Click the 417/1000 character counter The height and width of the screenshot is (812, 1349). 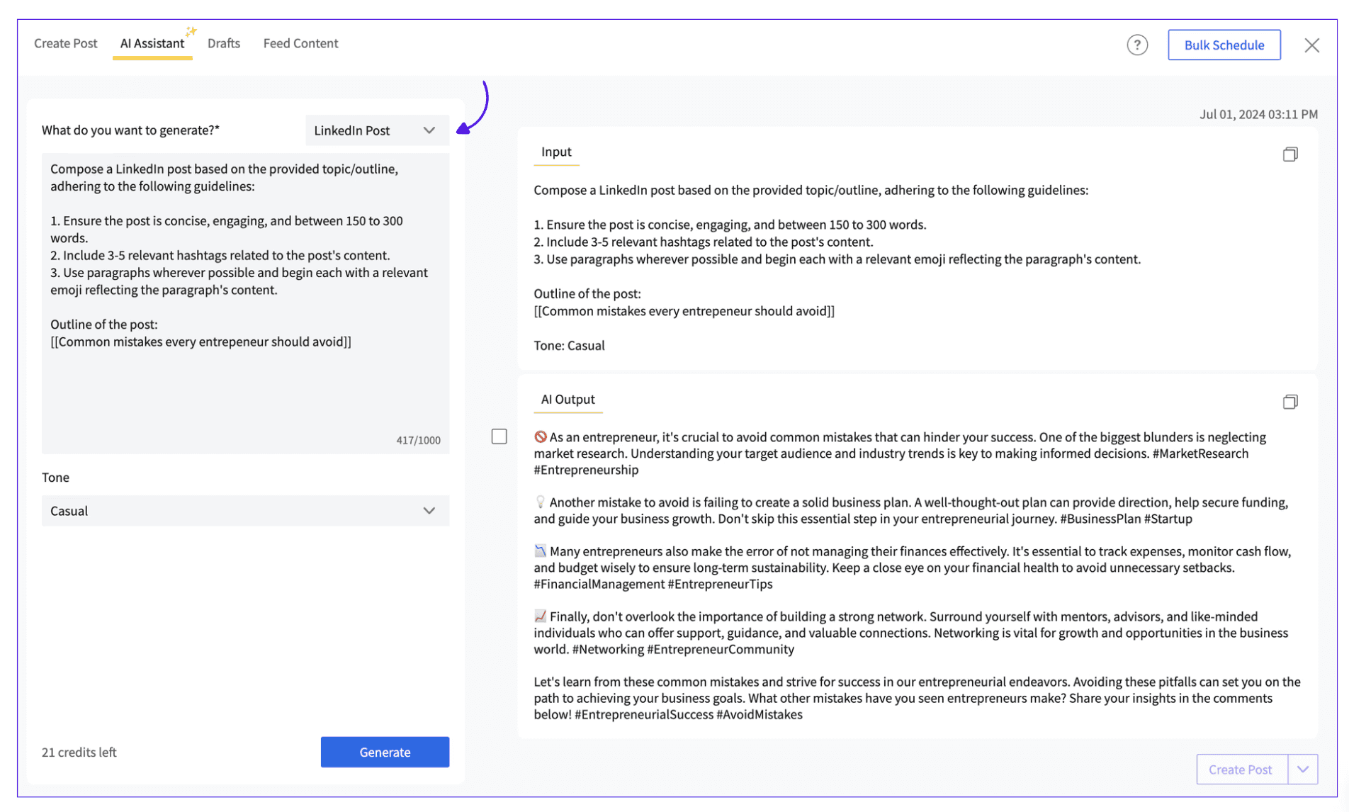click(418, 440)
